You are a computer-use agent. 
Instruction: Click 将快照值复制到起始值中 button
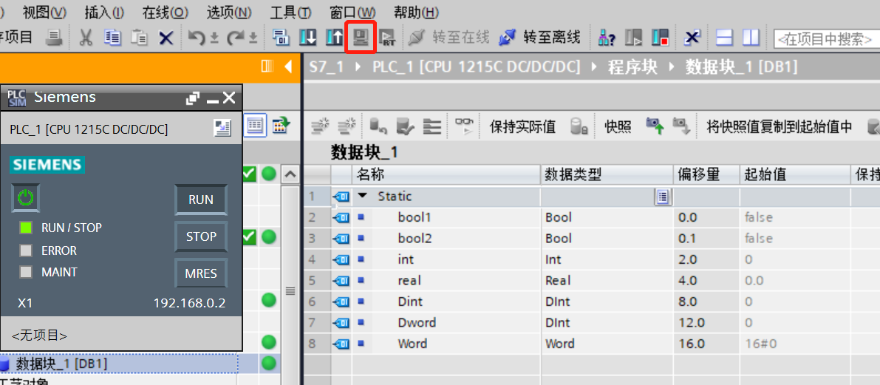779,127
